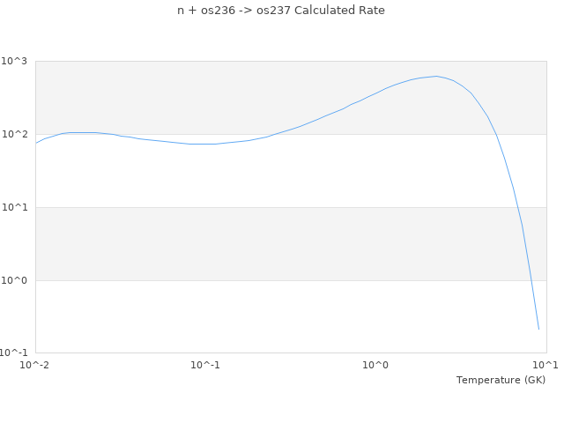Click the 10^2 y-axis tick label
The image size is (564, 423).
click(15, 134)
